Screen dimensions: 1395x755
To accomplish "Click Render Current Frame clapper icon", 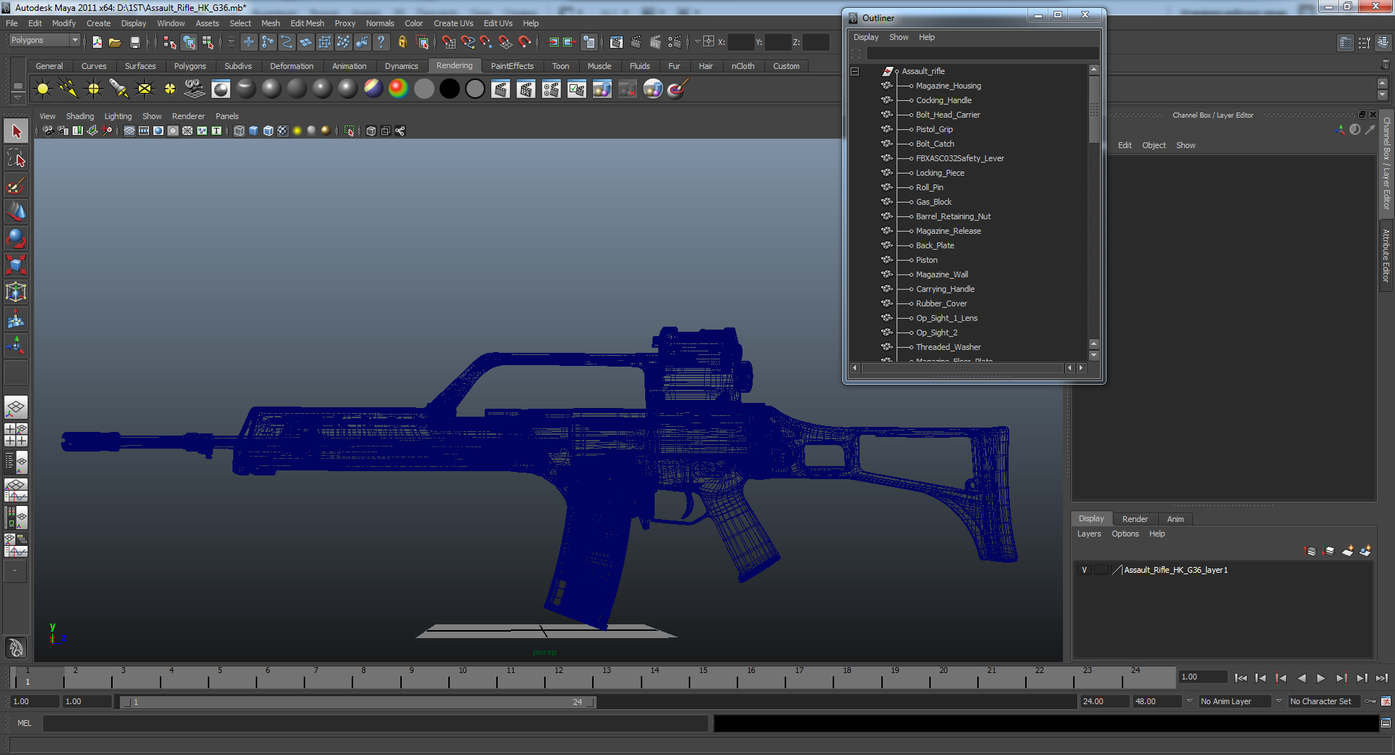I will point(500,89).
